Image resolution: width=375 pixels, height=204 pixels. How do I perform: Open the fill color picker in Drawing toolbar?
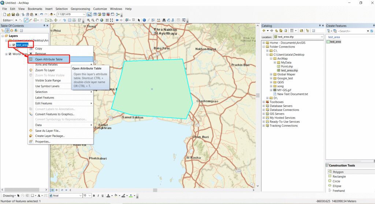coord(119,196)
